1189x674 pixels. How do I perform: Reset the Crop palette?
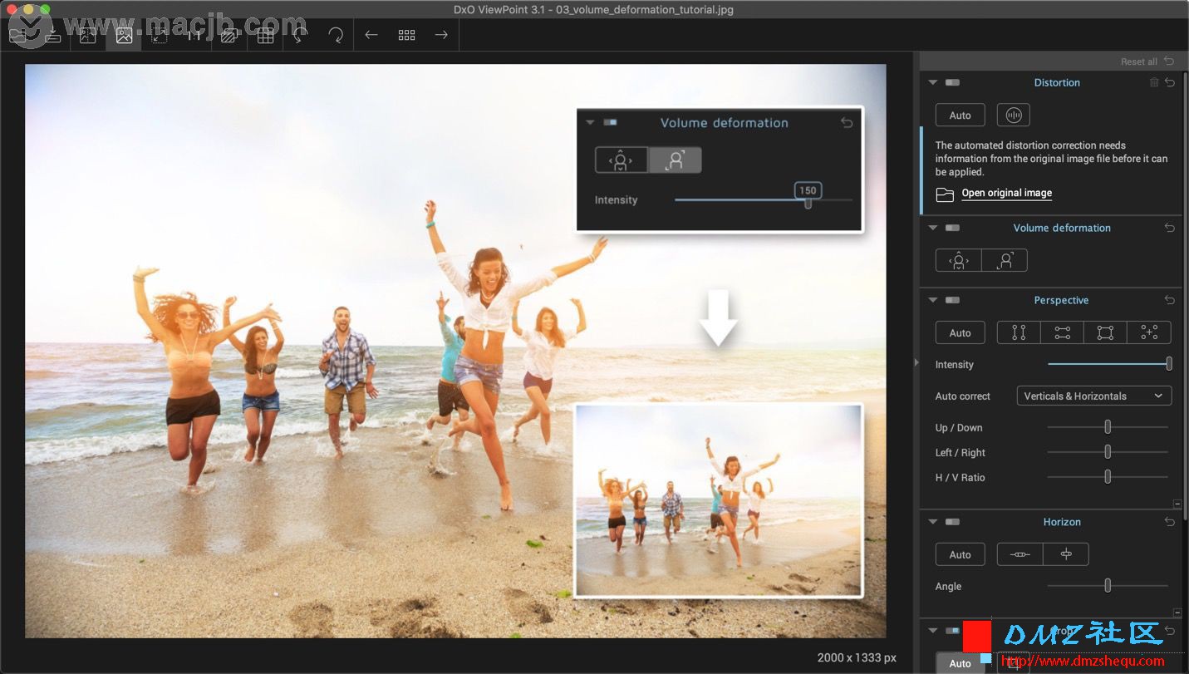[1170, 631]
